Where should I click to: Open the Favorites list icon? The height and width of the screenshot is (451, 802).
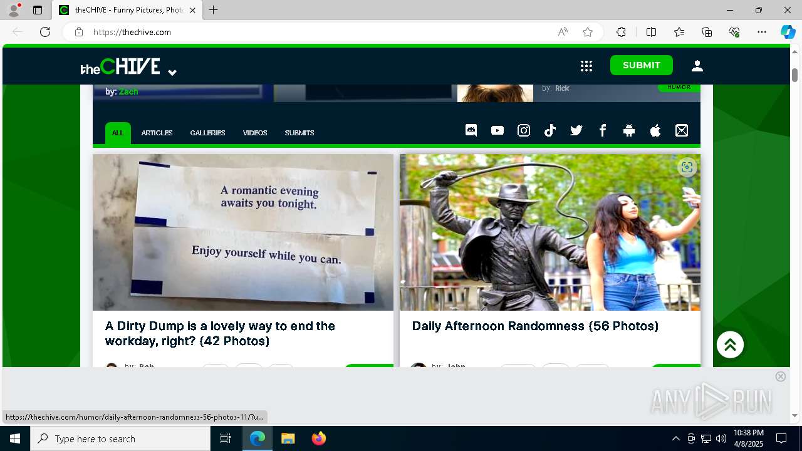click(679, 32)
